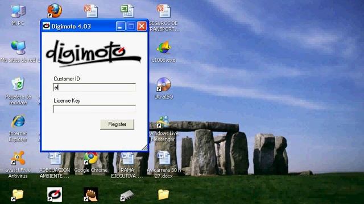Click the Digimoto logo image

[x=93, y=53]
